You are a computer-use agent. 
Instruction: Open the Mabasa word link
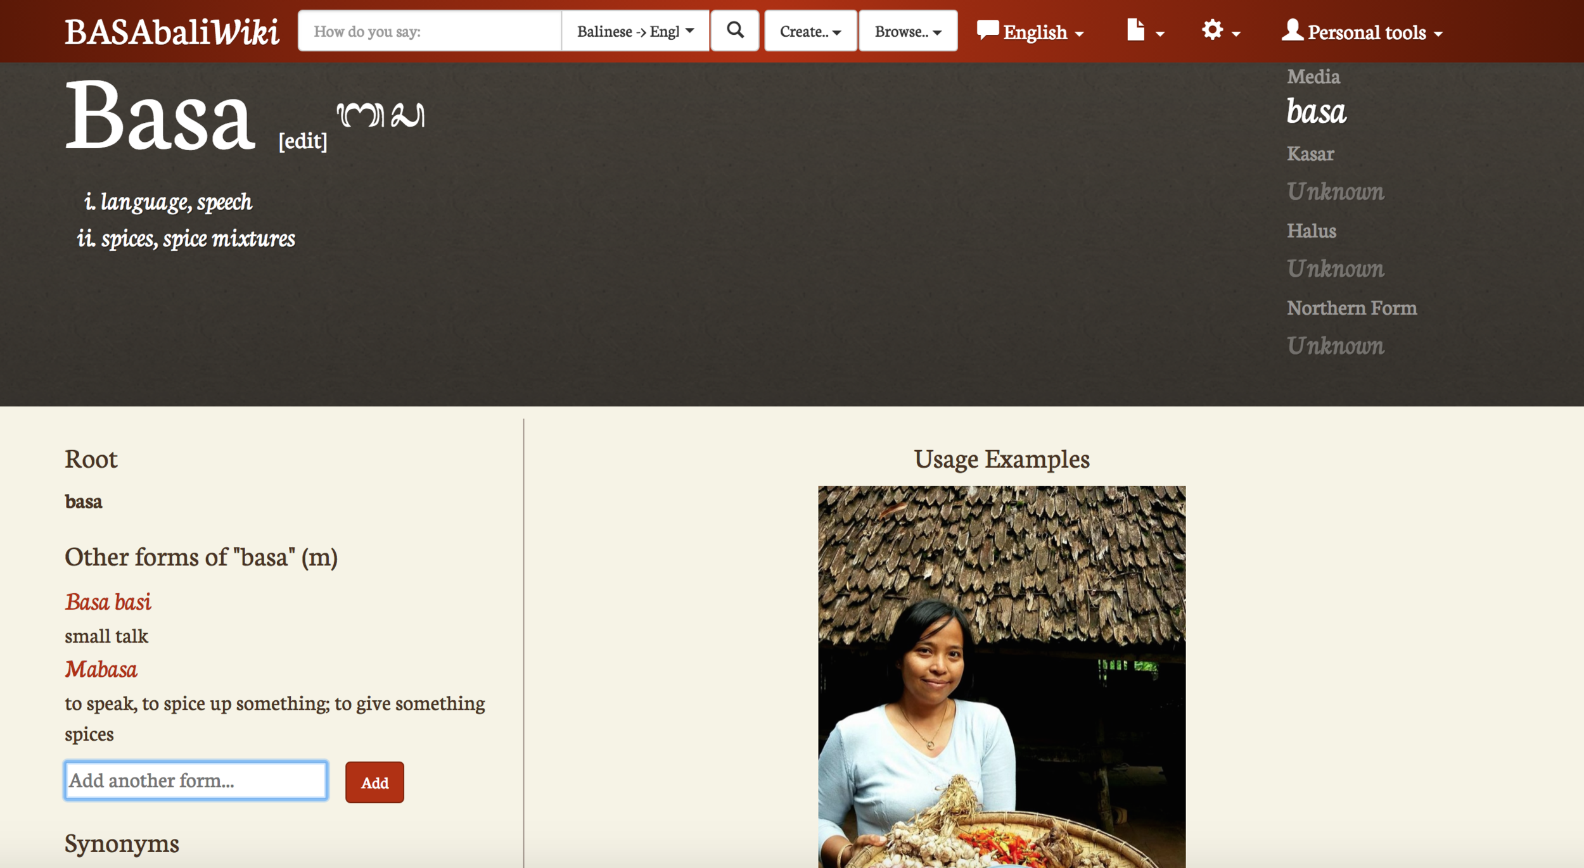101,669
